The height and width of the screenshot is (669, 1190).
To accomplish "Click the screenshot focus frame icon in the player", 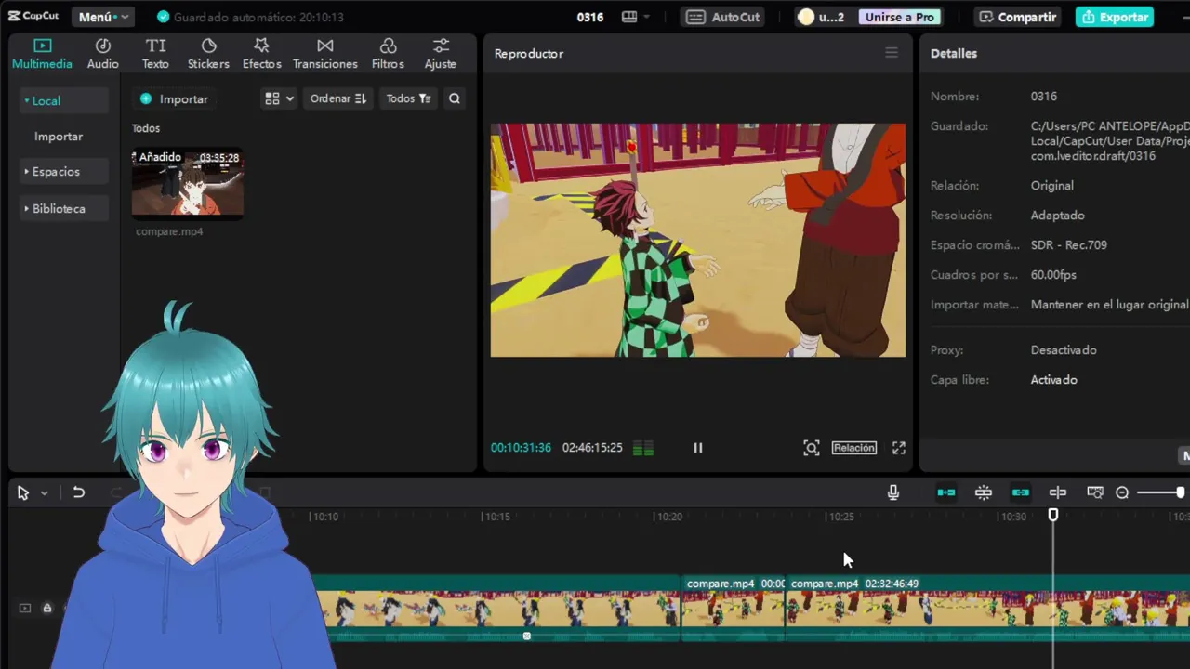I will coord(812,448).
